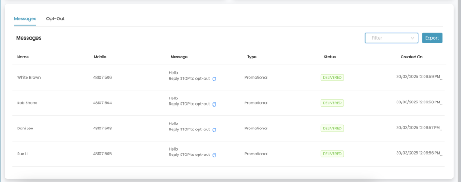Click the Name column header
The height and width of the screenshot is (182, 461).
point(23,57)
